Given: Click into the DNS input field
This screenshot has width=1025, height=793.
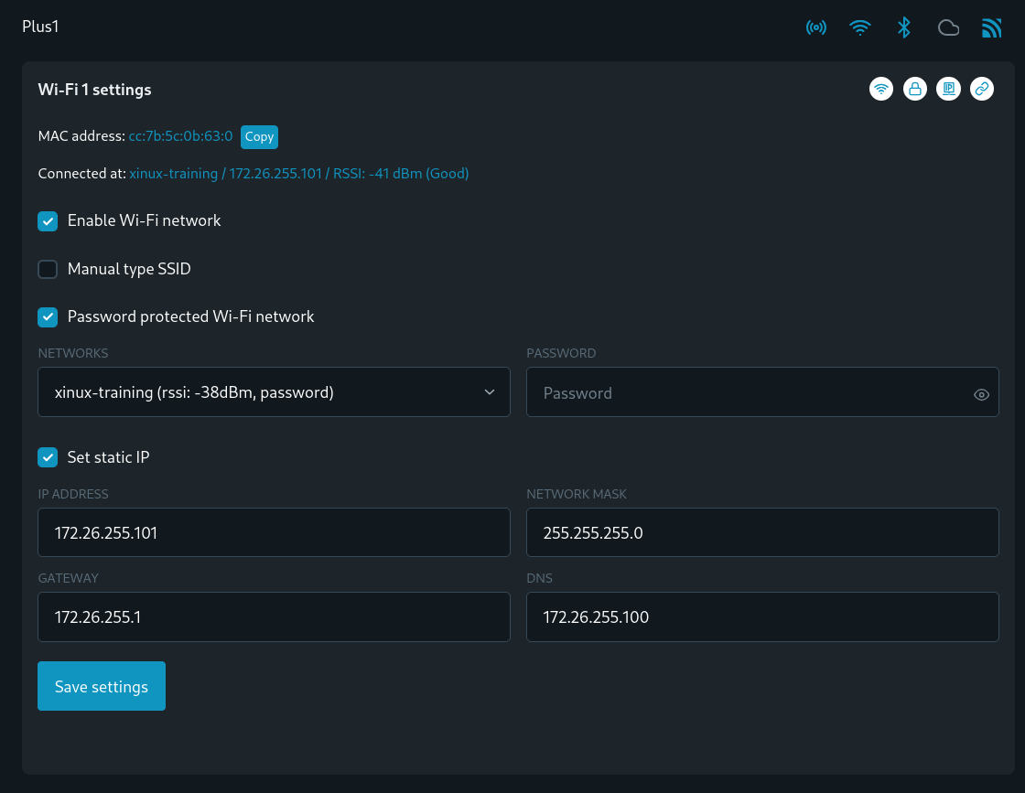Looking at the screenshot, I should pyautogui.click(x=761, y=617).
